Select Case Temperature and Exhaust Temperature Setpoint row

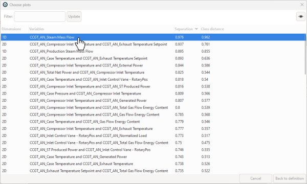[153, 58]
